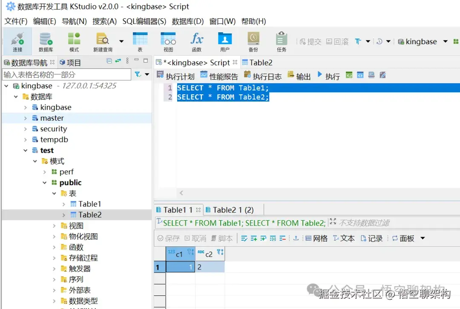Toggle the 面板 panels button
This screenshot has width=460, height=309.
click(x=403, y=238)
